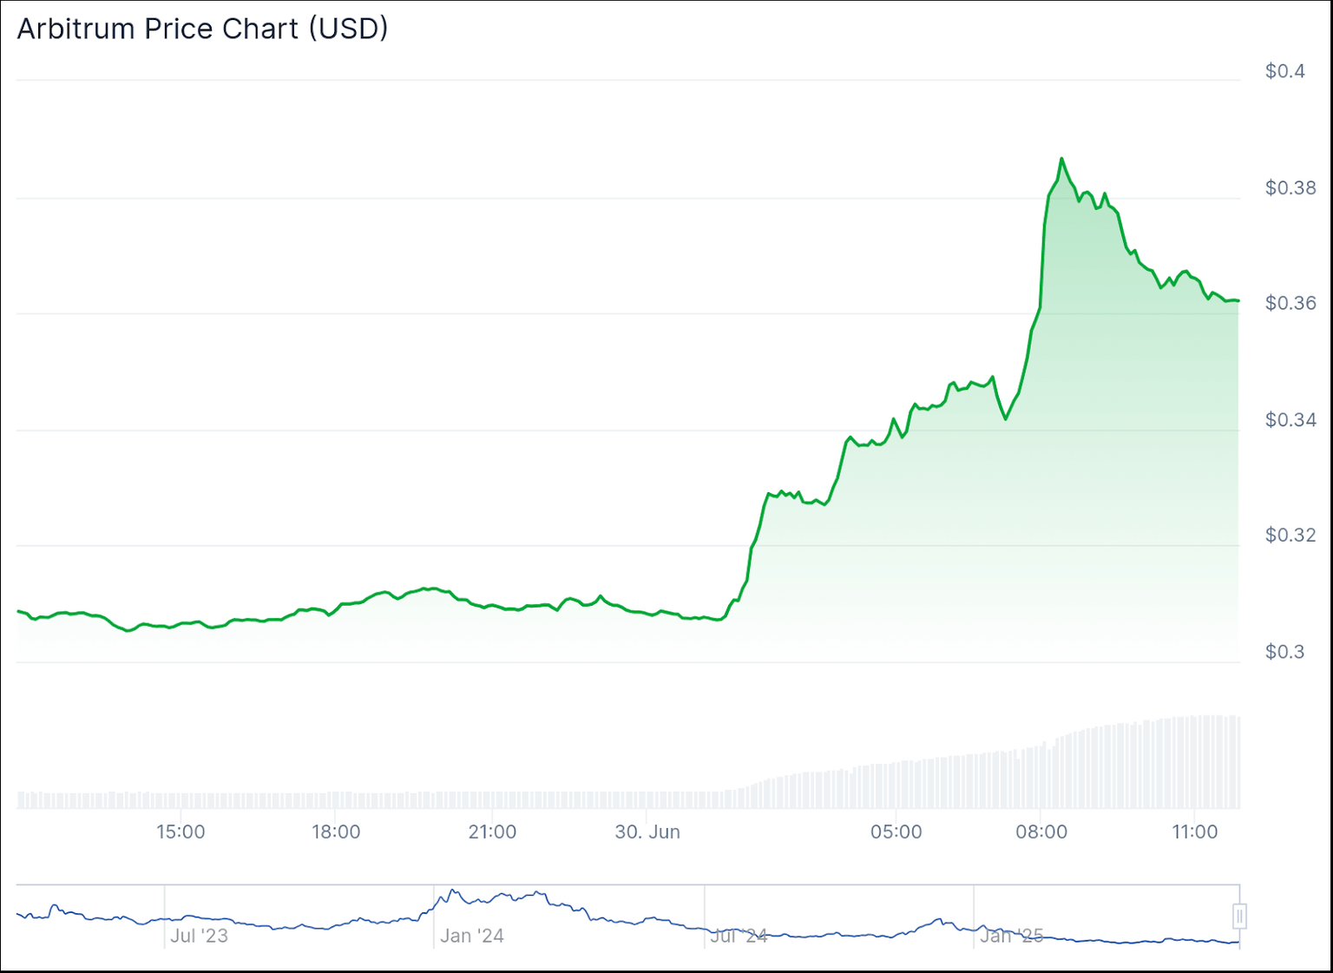The image size is (1333, 973).
Task: Click the 05:00 time axis label
Action: click(x=896, y=832)
